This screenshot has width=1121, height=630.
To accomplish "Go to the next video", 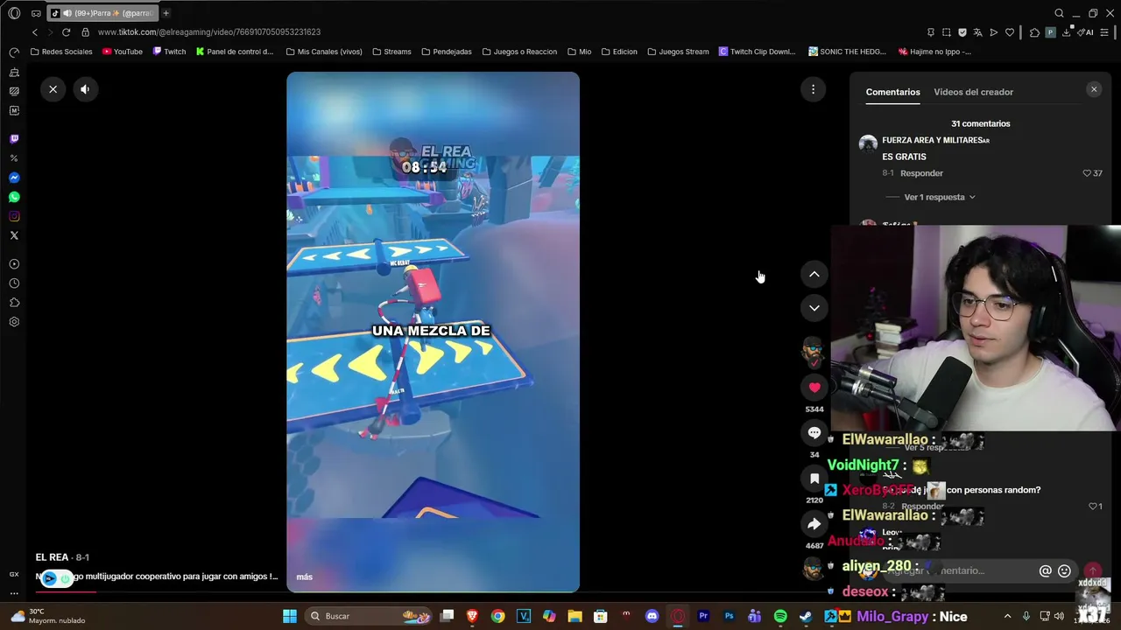I will click(x=814, y=308).
